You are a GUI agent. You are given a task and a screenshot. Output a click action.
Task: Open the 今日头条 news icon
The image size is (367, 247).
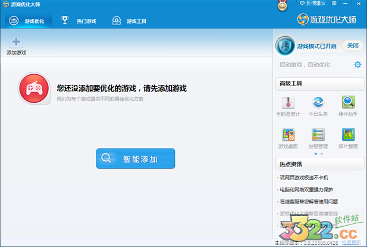point(319,103)
